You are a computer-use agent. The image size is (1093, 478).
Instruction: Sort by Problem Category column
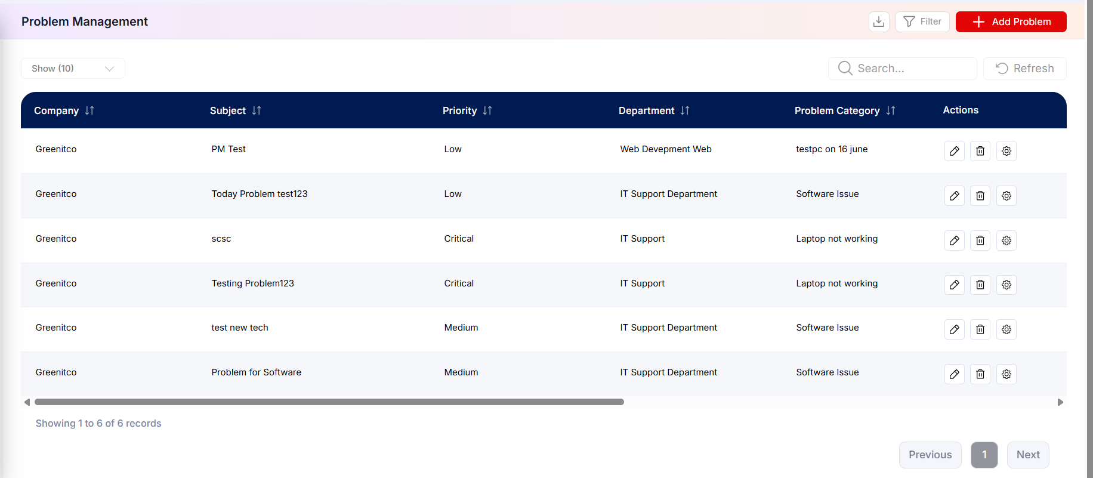click(891, 110)
